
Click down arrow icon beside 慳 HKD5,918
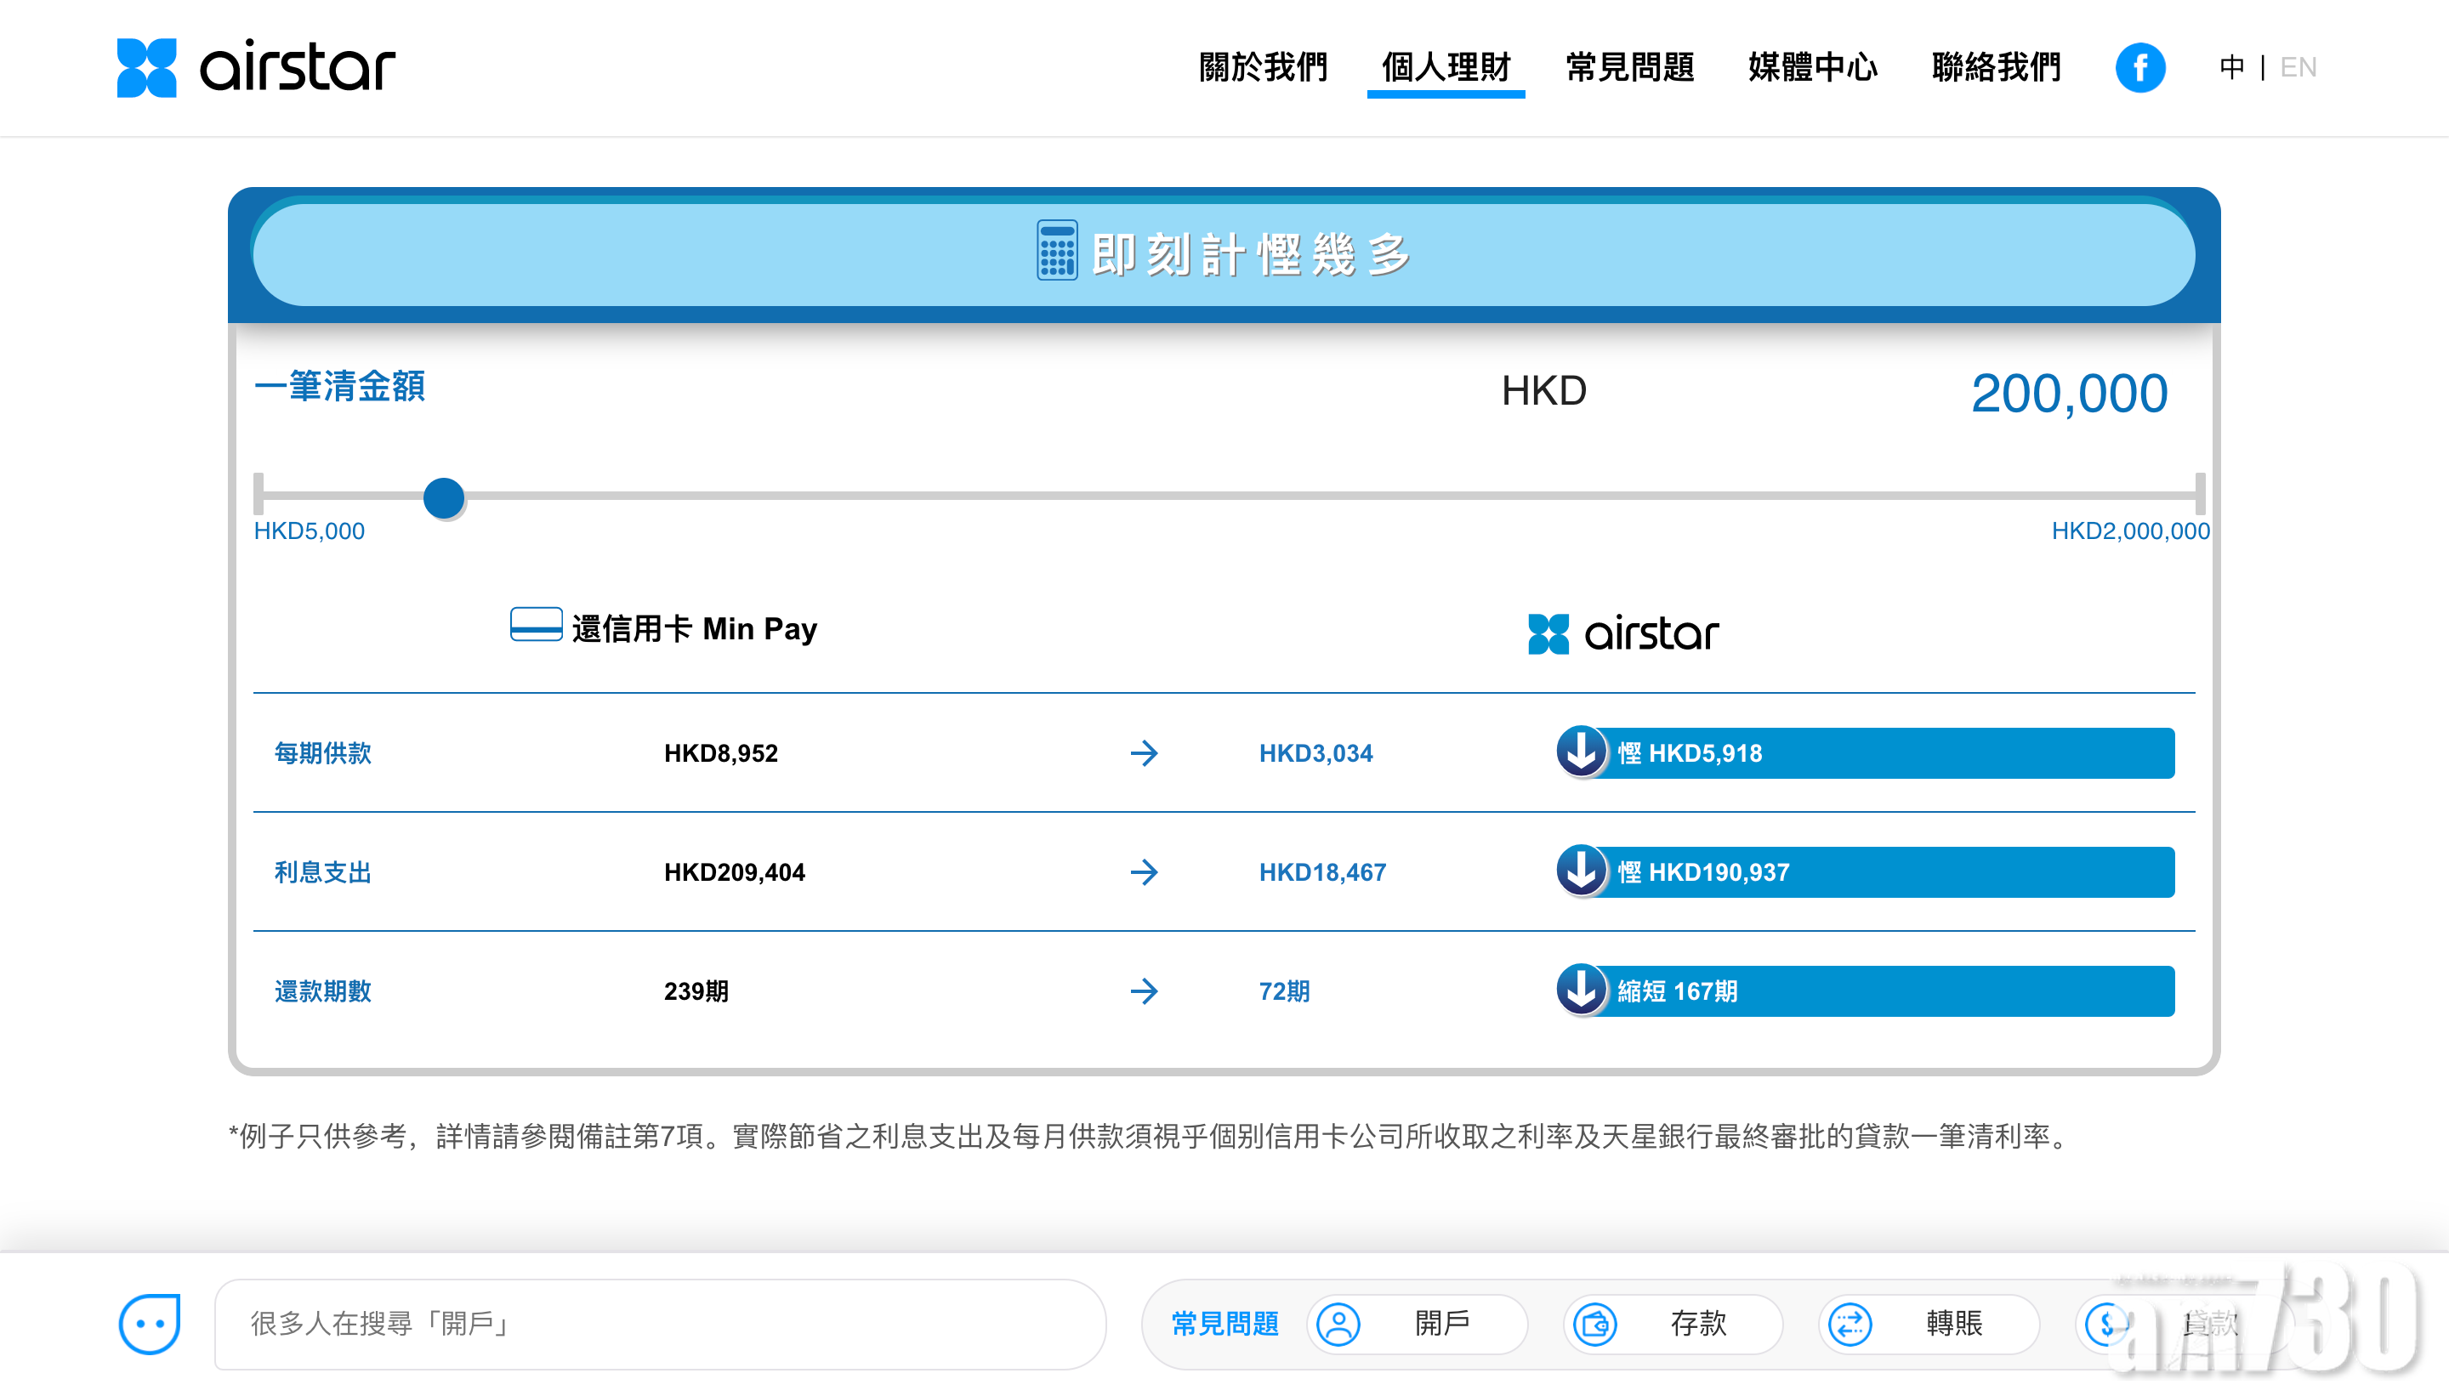(x=1581, y=752)
